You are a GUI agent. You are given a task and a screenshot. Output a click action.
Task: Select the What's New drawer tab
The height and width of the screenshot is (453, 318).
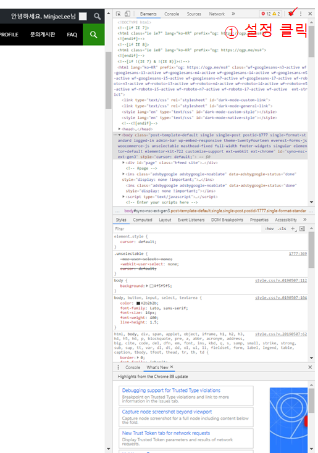[x=157, y=367]
